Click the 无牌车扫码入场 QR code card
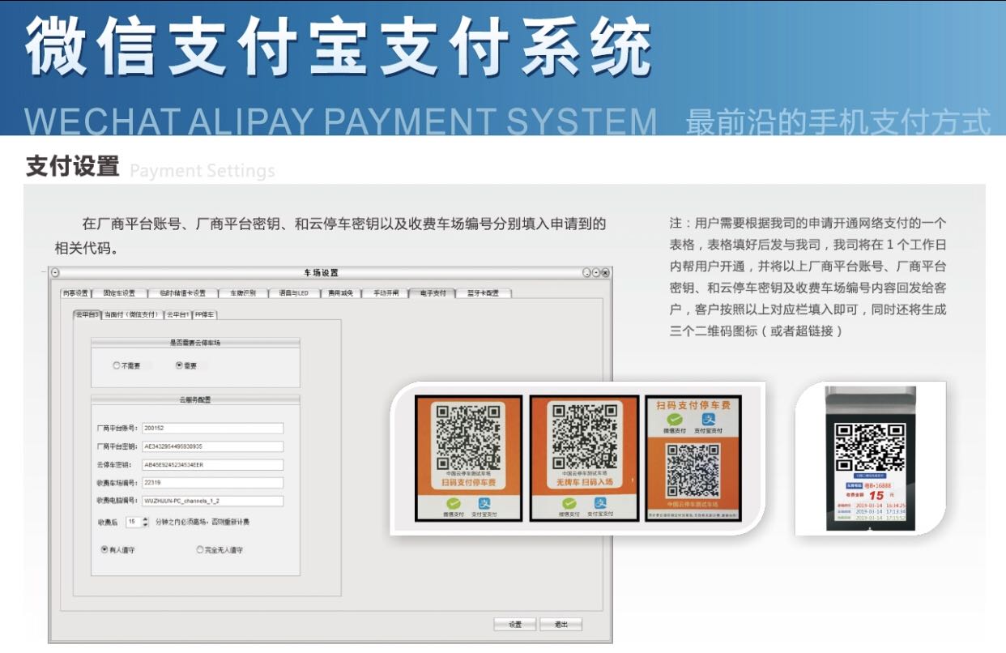The image size is (1006, 653). click(585, 458)
